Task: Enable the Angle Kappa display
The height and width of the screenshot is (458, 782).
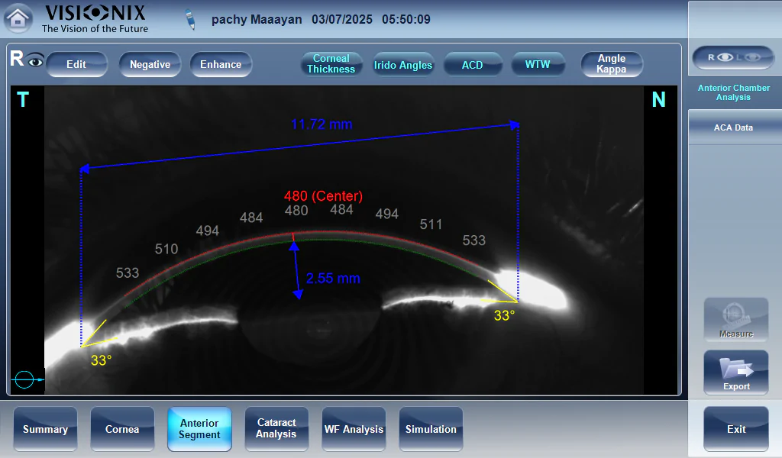Action: pos(611,64)
